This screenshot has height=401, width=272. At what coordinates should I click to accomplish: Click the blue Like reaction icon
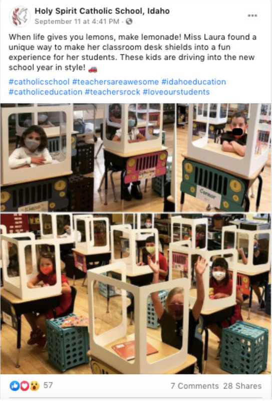(15, 385)
